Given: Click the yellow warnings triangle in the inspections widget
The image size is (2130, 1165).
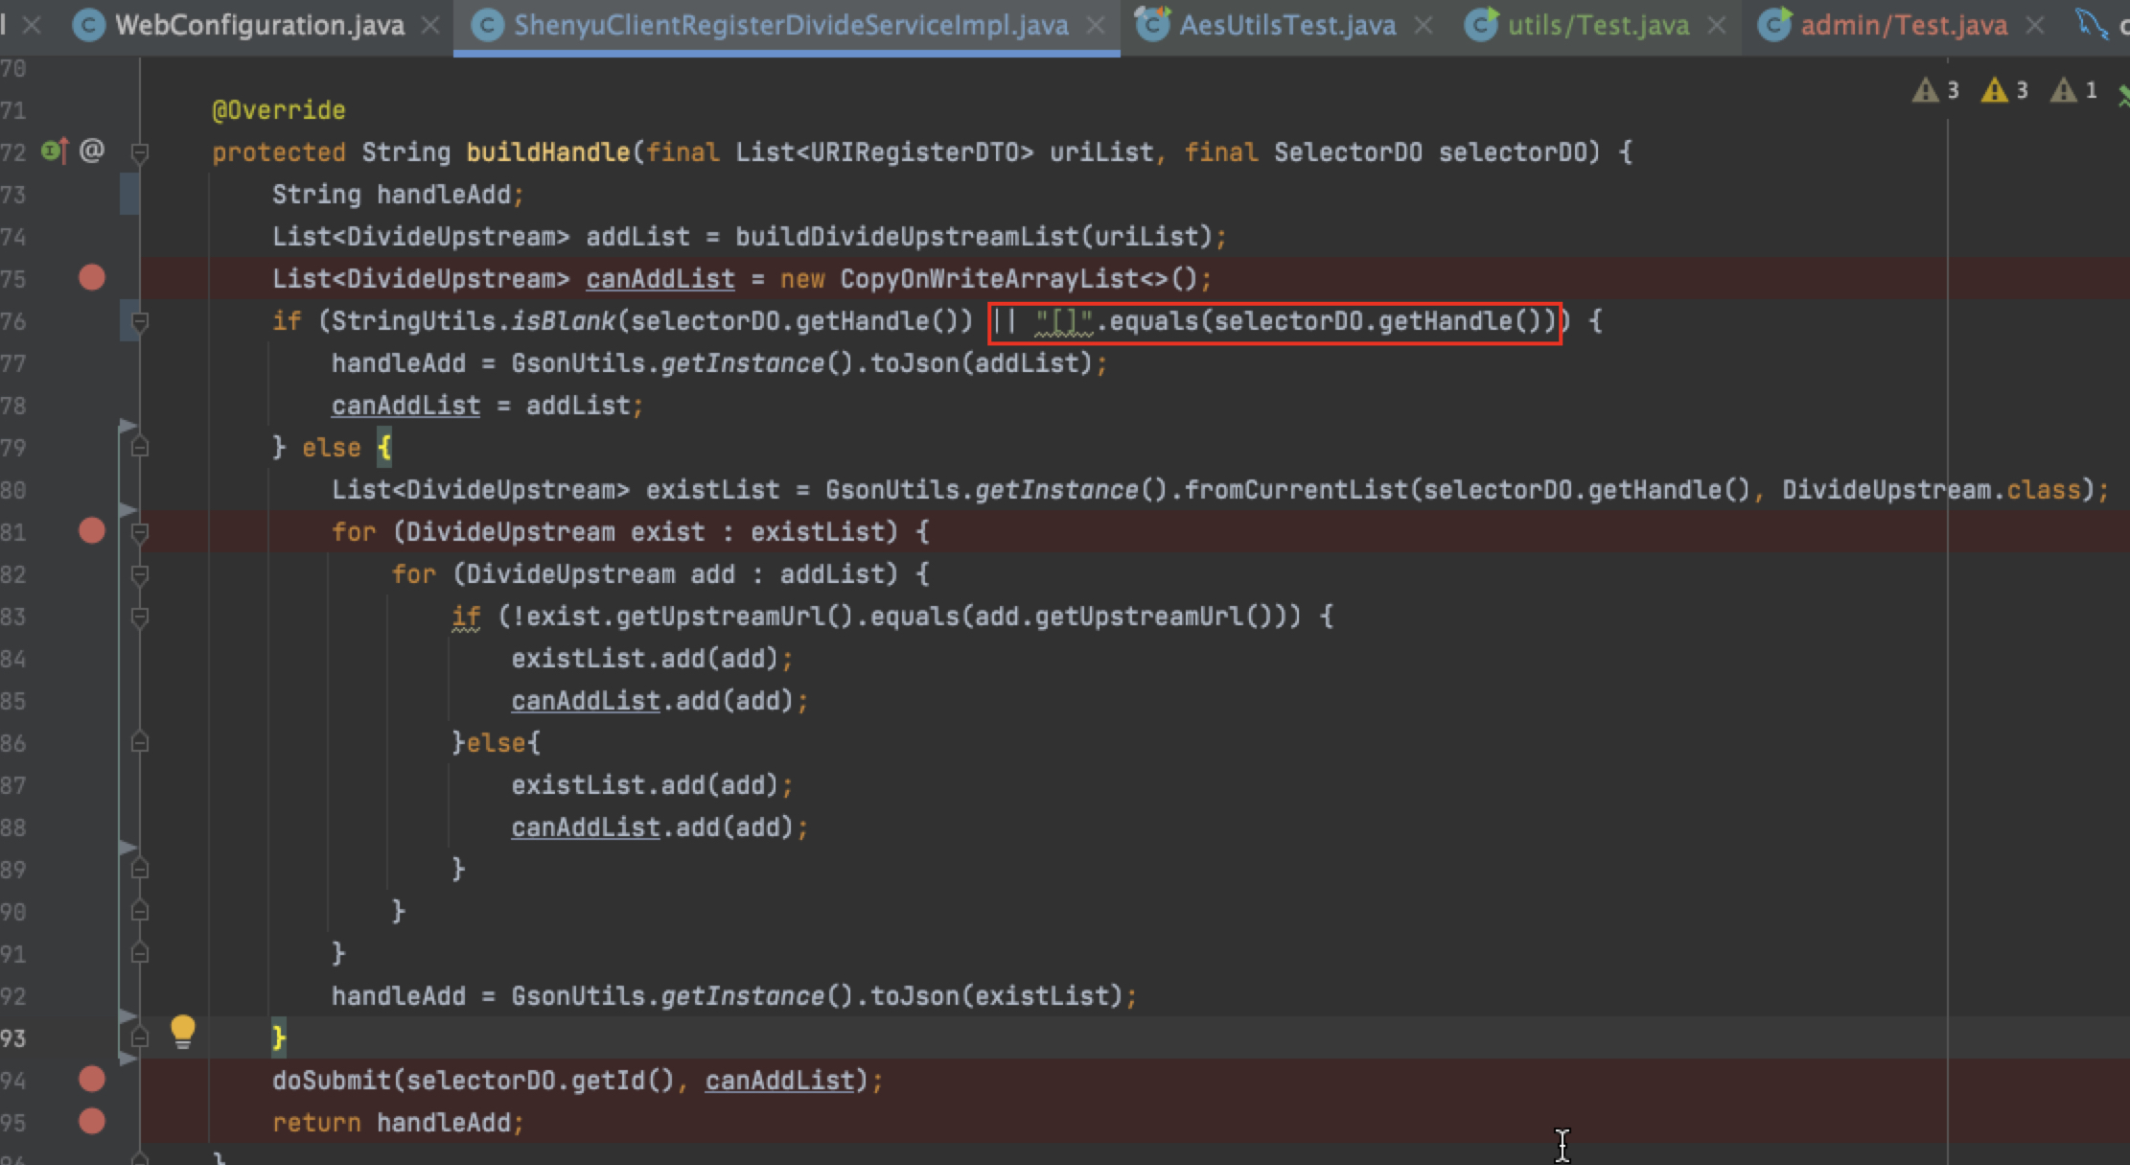Looking at the screenshot, I should tap(1996, 90).
